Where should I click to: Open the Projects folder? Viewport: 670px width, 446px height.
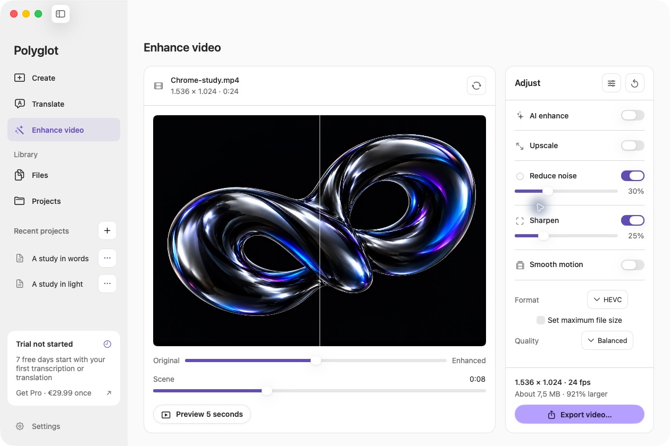point(64,201)
